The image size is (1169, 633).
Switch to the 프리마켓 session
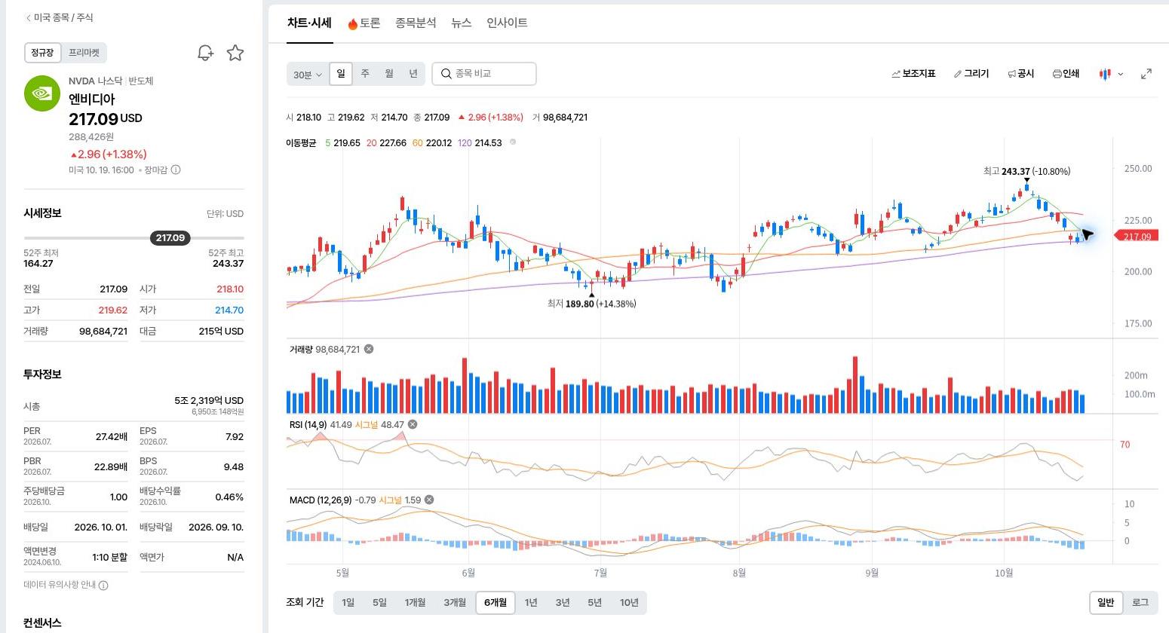[84, 53]
